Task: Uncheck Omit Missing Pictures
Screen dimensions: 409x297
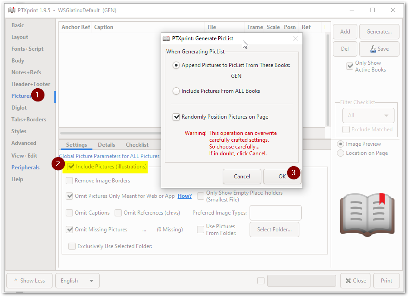Action: click(70, 230)
